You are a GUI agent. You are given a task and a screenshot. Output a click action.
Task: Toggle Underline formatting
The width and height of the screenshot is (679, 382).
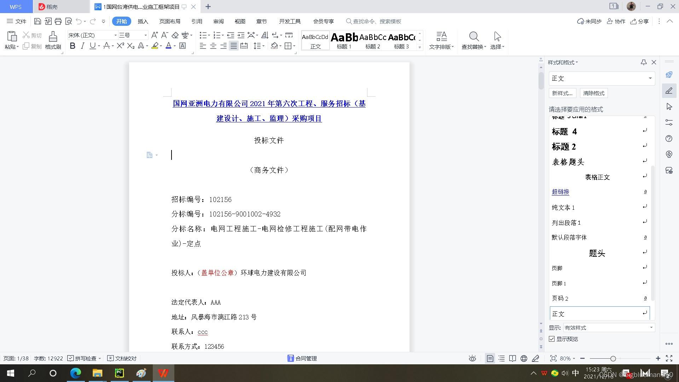92,46
